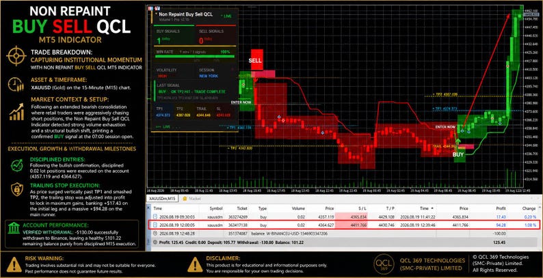Viewport: 543px width, 278px height.
Task: Click ticket number 351374087
Action: pos(239,234)
